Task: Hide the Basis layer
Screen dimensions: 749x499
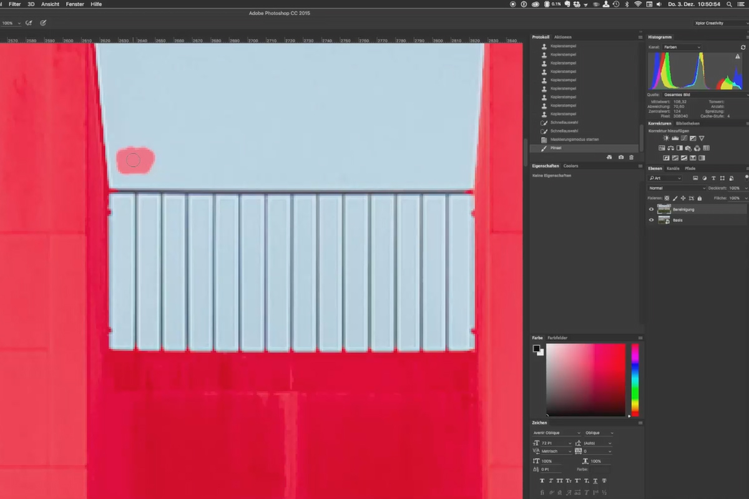Action: coord(651,220)
